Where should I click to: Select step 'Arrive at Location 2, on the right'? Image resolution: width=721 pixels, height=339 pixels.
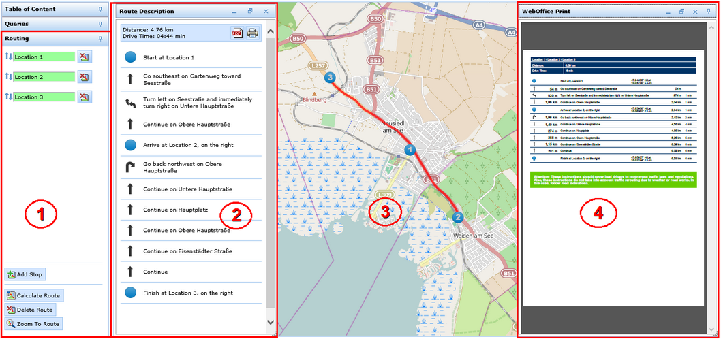click(191, 145)
